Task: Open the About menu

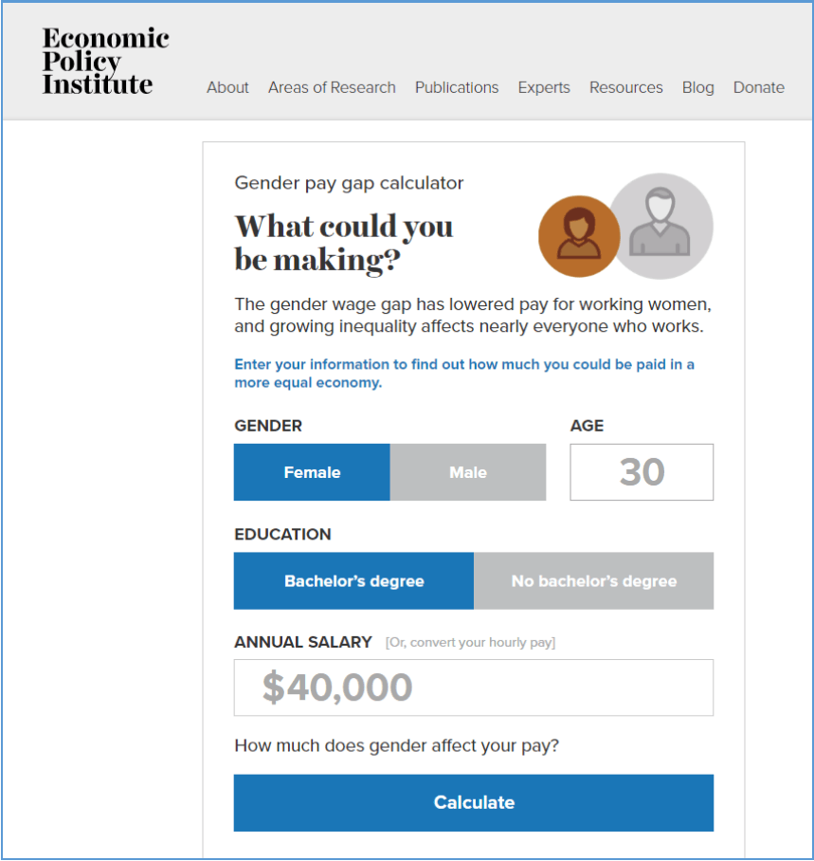Action: (x=227, y=87)
